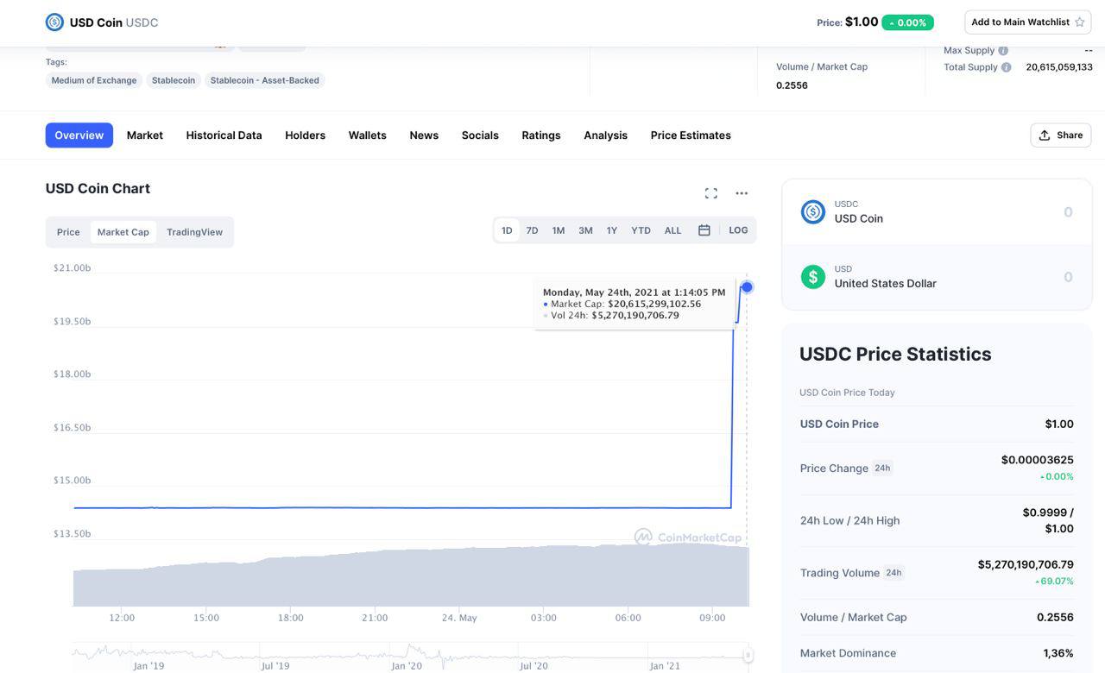Click the green USD dollar icon
The image size is (1105, 673).
[813, 276]
